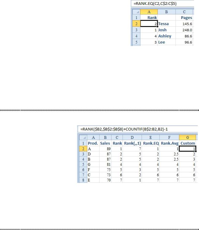Image resolution: width=199 pixels, height=230 pixels.
Task: Click the 96.6 pages value
Action: point(184,42)
